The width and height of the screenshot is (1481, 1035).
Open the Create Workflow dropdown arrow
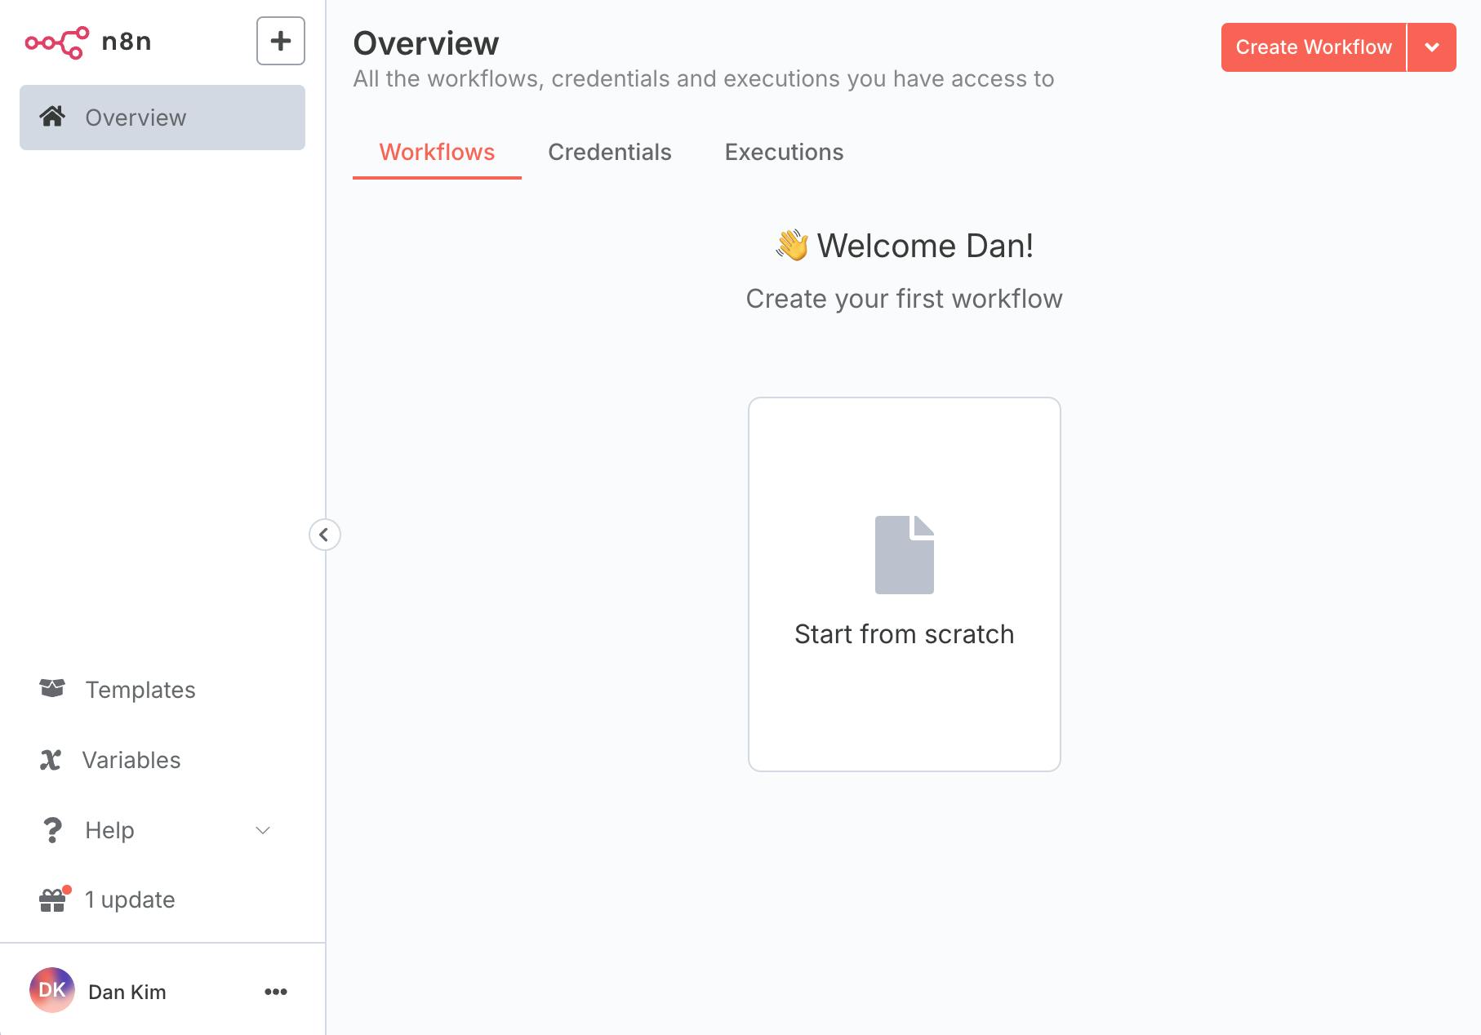click(x=1431, y=47)
